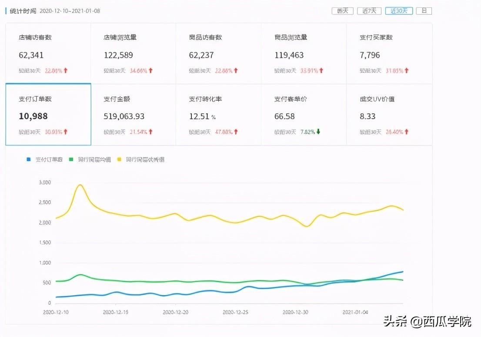
Task: Toggle the yellow peer excellent legend series
Action: (x=141, y=159)
